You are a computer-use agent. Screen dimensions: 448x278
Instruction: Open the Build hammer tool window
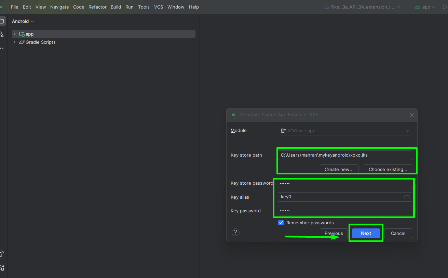(x=2, y=254)
